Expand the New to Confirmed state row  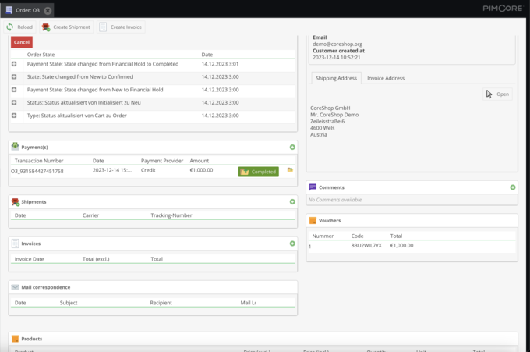[14, 76]
